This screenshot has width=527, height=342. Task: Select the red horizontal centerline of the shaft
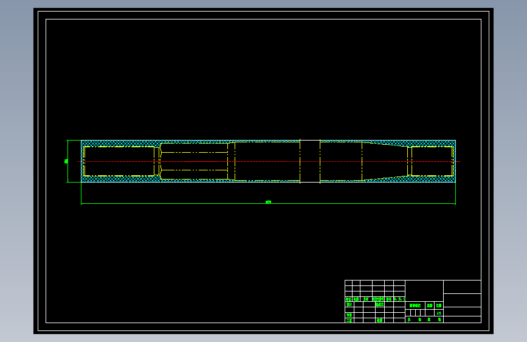(269, 162)
